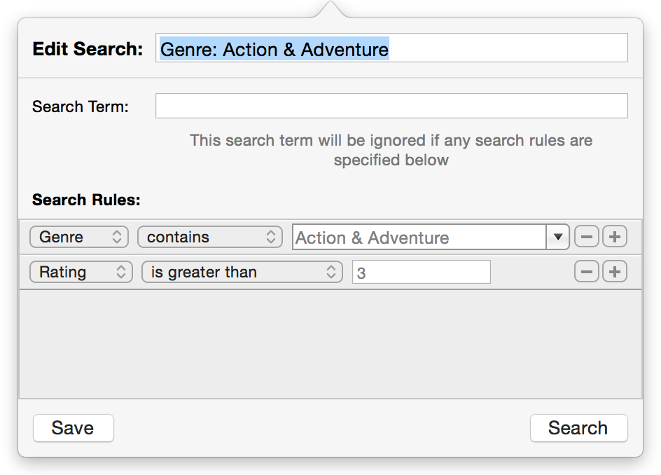Focus the empty Search Term input
The image size is (661, 475).
[x=391, y=106]
